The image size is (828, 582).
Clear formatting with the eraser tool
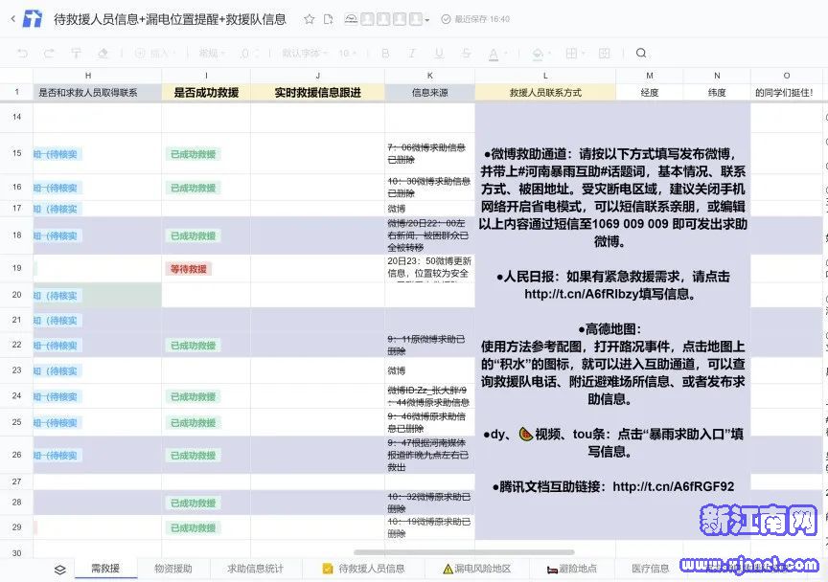(x=103, y=54)
